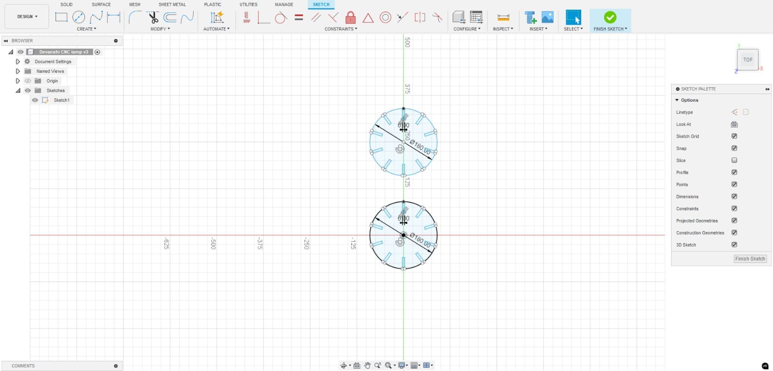
Task: Apply the Tangent constraint
Action: tap(281, 18)
